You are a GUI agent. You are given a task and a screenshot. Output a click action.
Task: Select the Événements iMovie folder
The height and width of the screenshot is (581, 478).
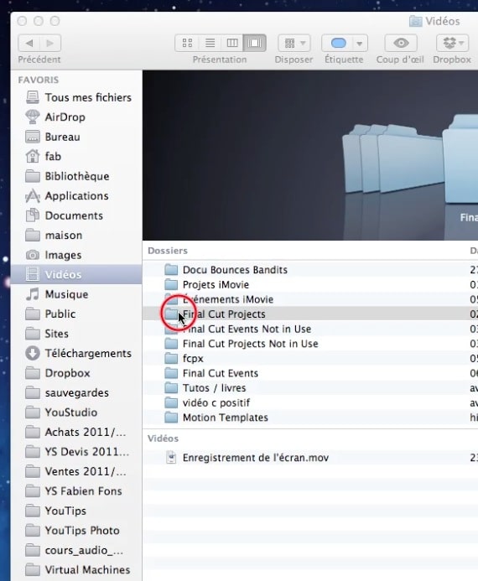tap(310, 299)
